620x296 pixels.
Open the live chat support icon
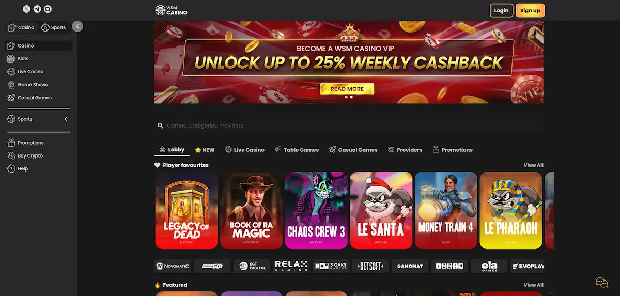tap(601, 282)
